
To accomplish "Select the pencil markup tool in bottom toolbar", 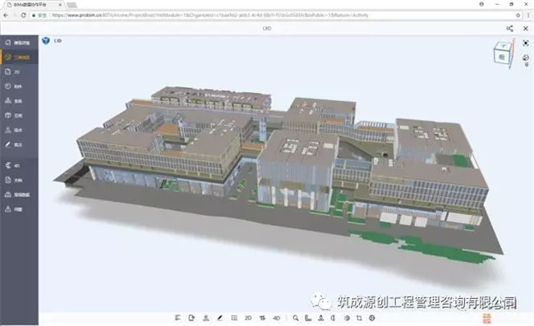I will pyautogui.click(x=219, y=318).
